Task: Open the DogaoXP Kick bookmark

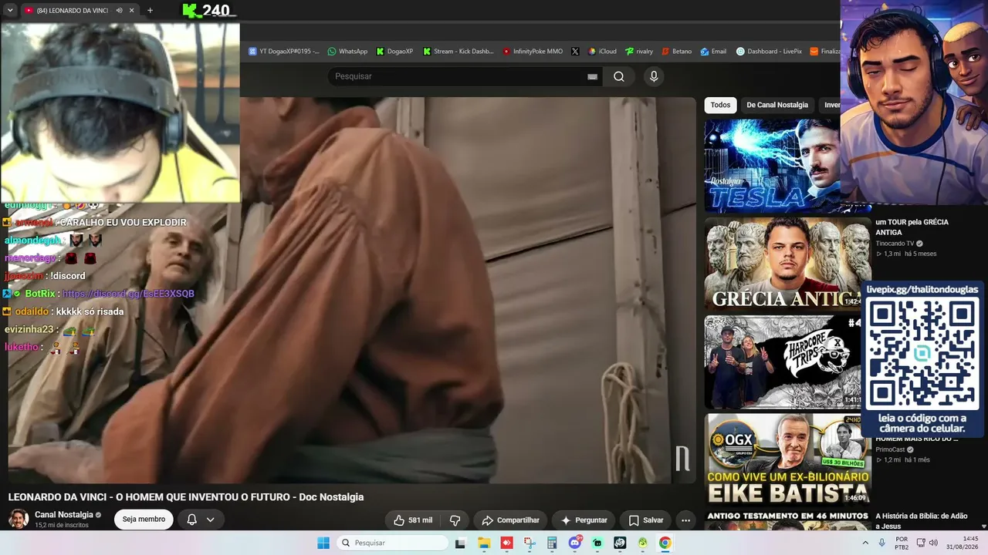Action: coord(394,52)
